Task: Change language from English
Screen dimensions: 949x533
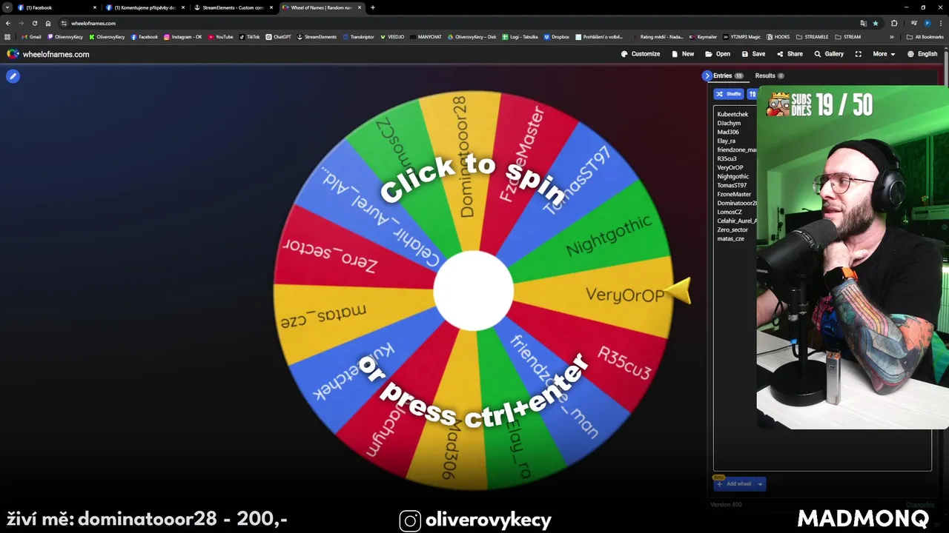Action: click(x=922, y=54)
